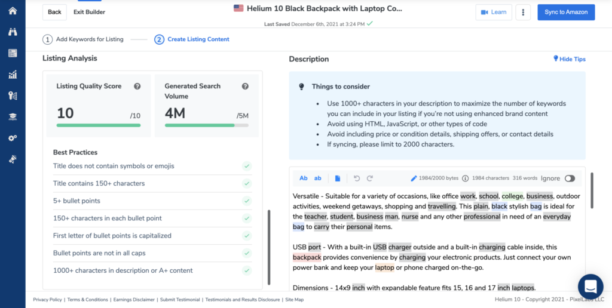Screen dimensions: 612x308
Task: Open the chat support bubble
Action: tap(590, 286)
